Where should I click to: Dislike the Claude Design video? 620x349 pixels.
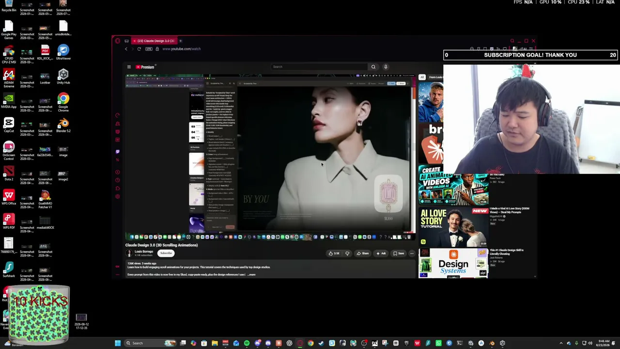pyautogui.click(x=347, y=254)
